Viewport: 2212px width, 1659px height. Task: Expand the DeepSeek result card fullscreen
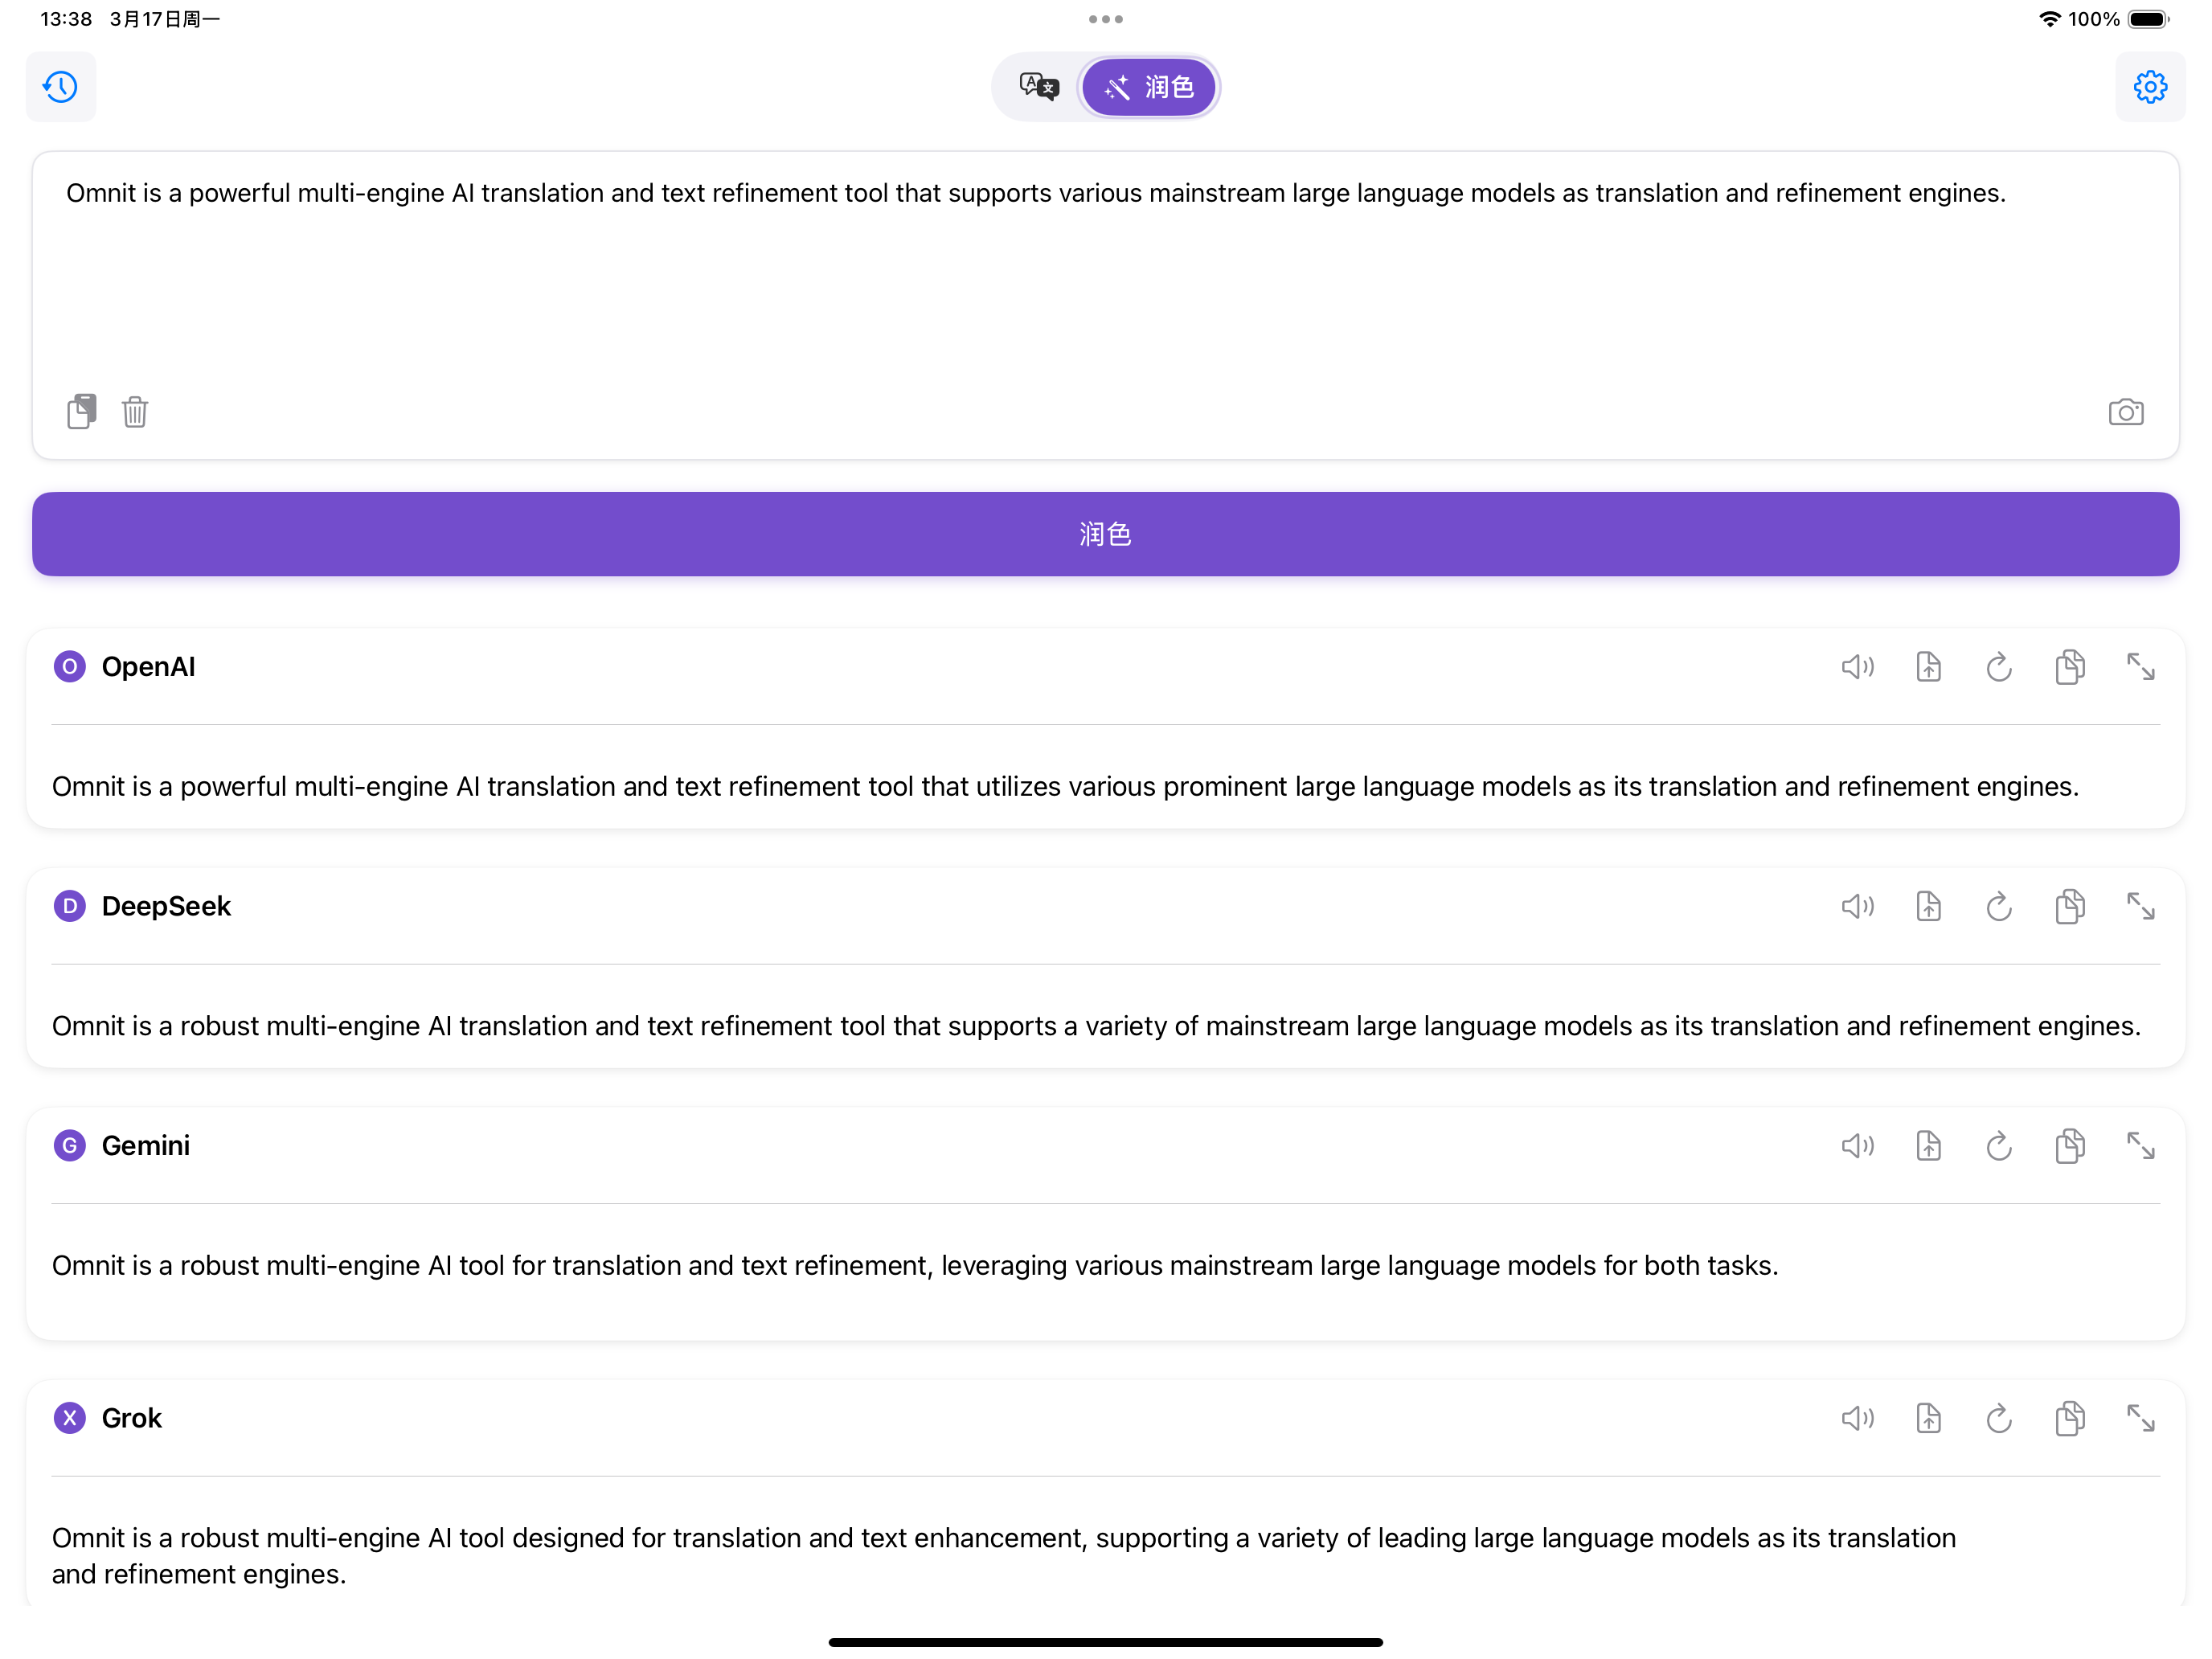click(x=2140, y=907)
